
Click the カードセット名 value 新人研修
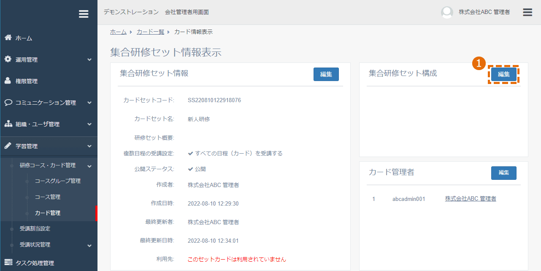pyautogui.click(x=199, y=119)
